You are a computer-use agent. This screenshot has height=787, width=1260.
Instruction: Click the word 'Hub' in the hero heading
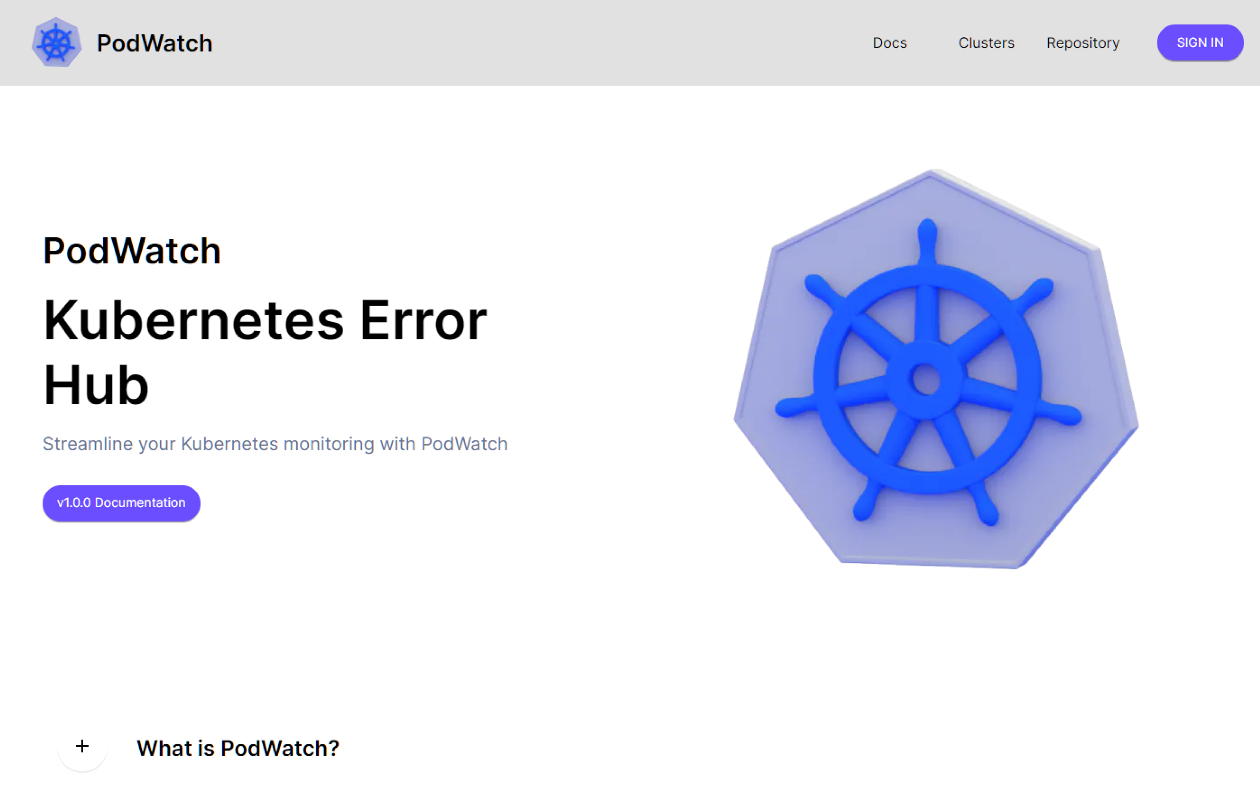(x=96, y=385)
